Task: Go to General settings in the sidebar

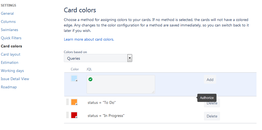Action: click(7, 13)
